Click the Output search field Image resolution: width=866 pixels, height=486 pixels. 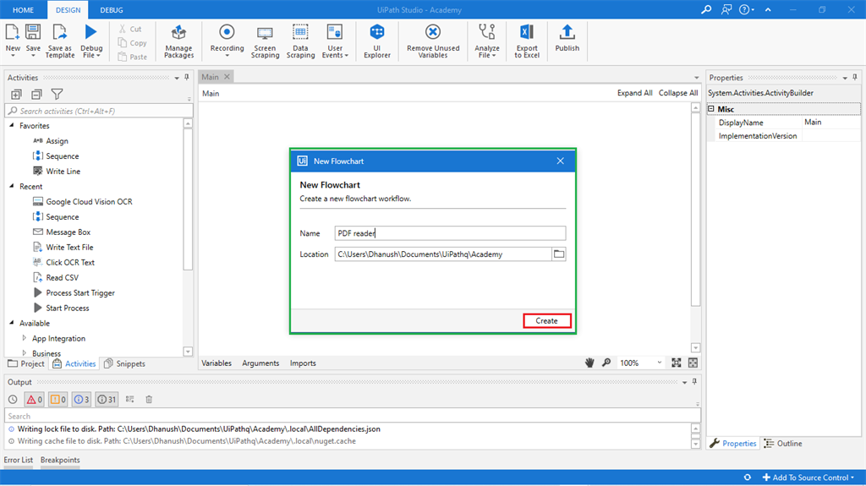353,416
